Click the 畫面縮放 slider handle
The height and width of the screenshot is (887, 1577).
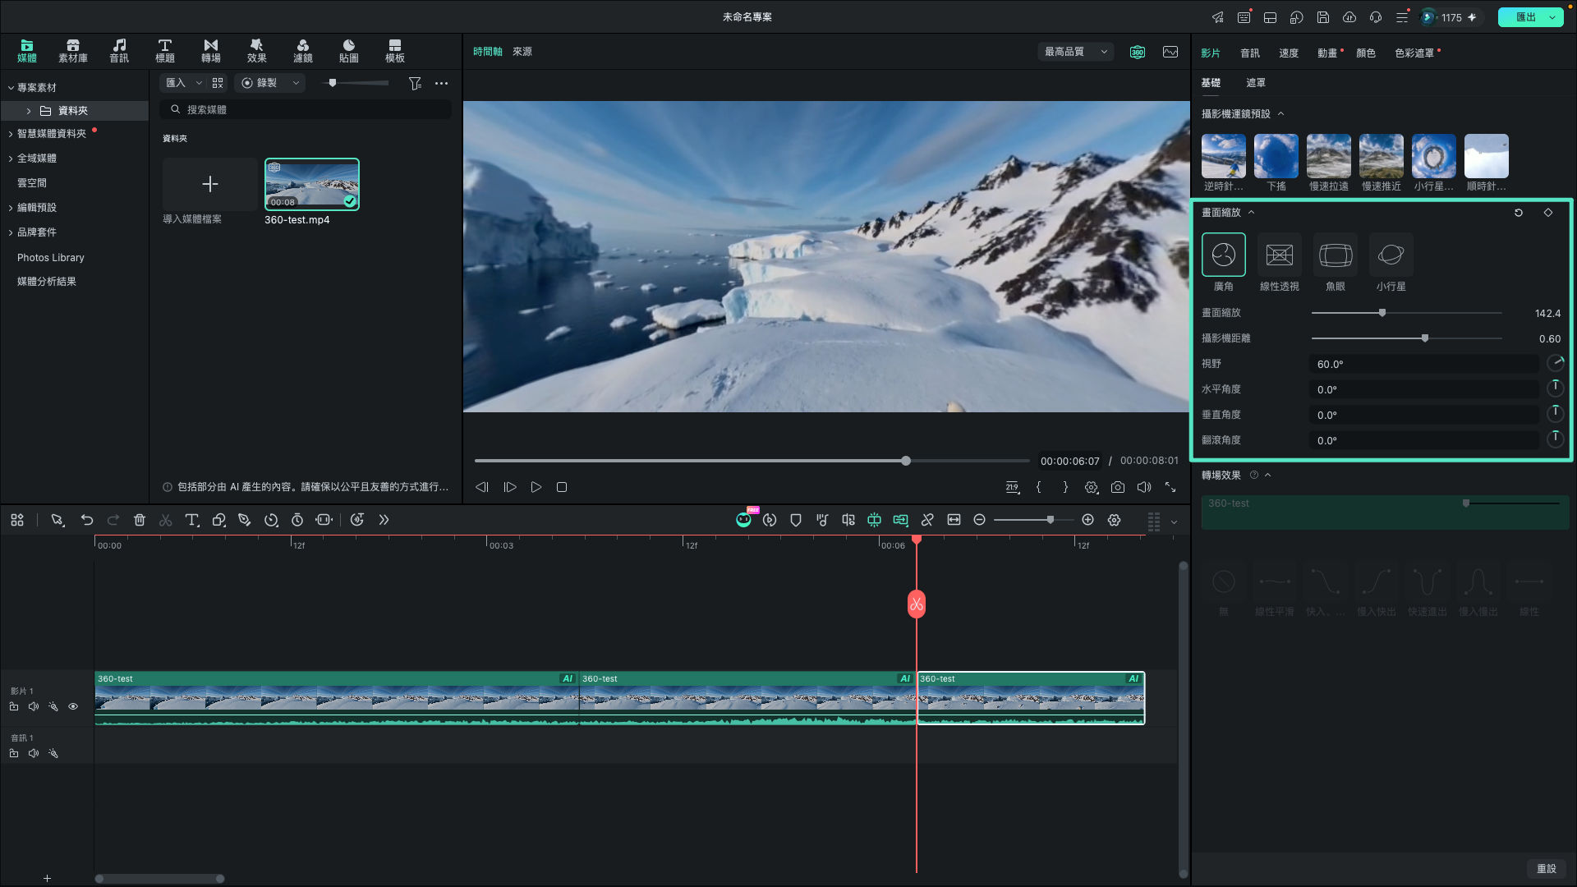1382,313
